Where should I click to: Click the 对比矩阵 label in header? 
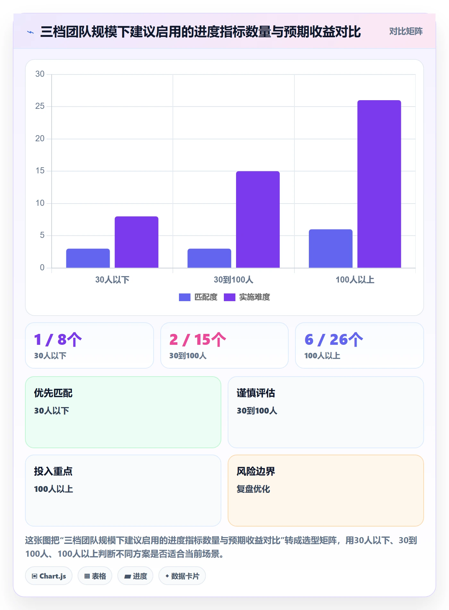pos(406,31)
